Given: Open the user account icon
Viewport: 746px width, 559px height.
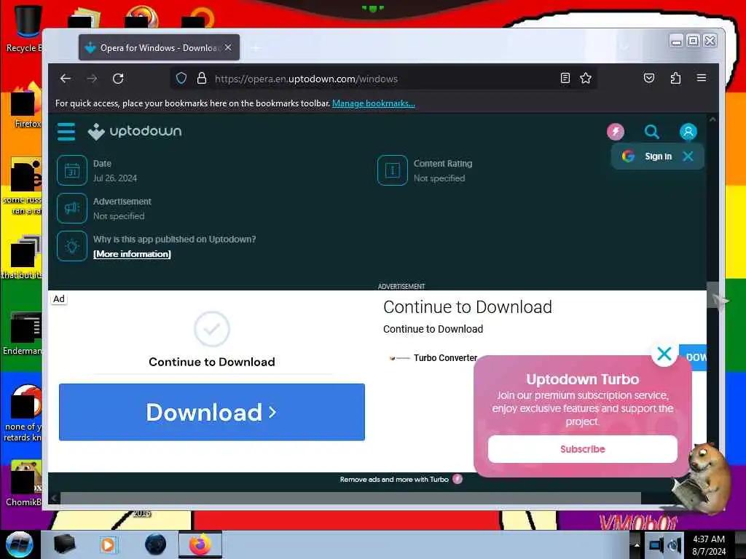Looking at the screenshot, I should [688, 132].
